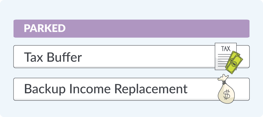Click the tied knot of the money bag
The width and height of the screenshot is (263, 117).
tap(224, 82)
